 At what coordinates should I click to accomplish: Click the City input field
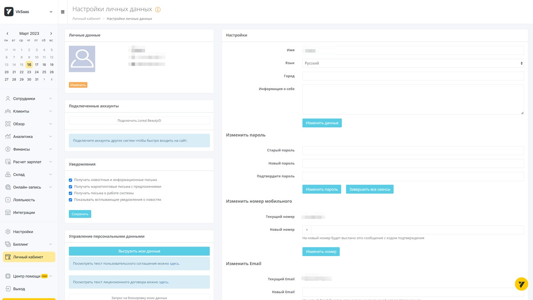click(x=413, y=76)
